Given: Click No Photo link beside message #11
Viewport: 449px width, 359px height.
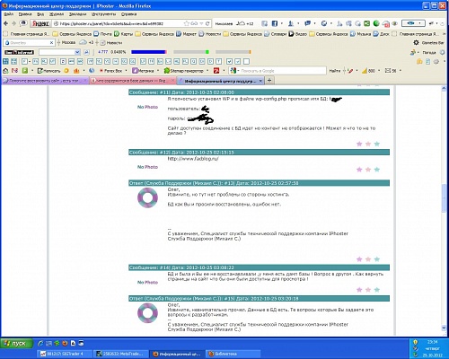Looking at the screenshot, I should pyautogui.click(x=147, y=107).
